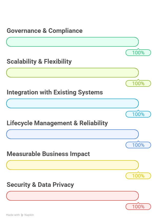Click the green 100% badge under Governance
157x222 pixels.
click(x=138, y=53)
